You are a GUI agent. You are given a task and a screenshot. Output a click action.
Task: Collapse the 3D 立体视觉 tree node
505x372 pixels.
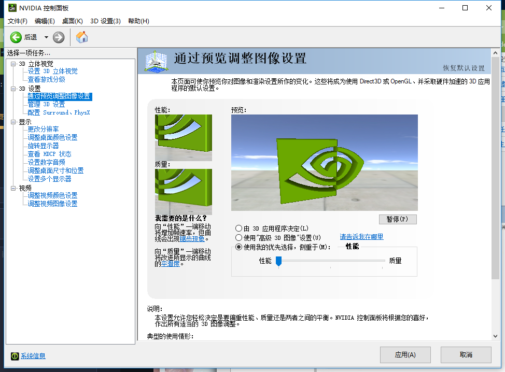pos(13,64)
